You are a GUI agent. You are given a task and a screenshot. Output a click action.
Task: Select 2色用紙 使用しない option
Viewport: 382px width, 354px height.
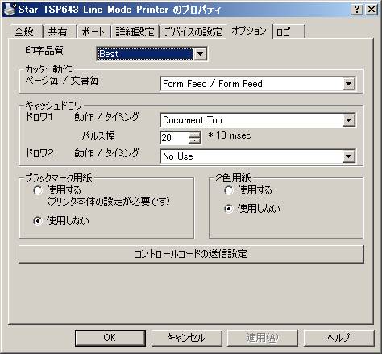pos(229,209)
